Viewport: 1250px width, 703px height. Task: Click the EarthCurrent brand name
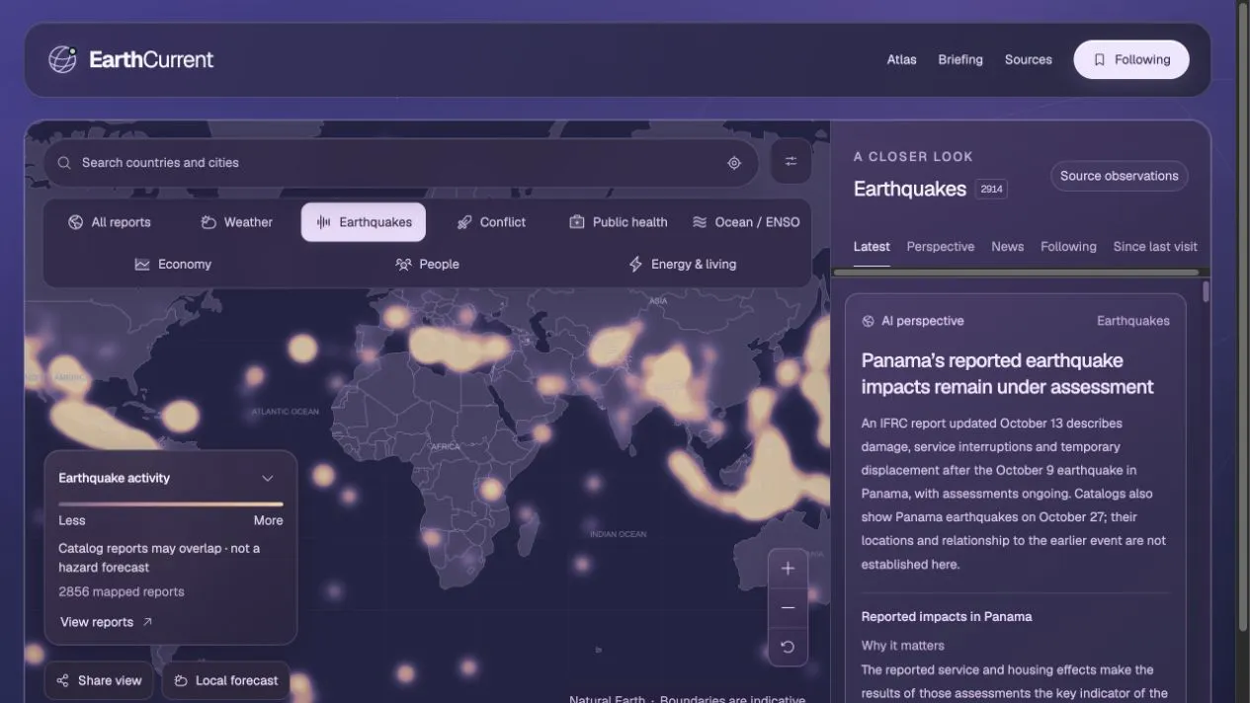151,59
